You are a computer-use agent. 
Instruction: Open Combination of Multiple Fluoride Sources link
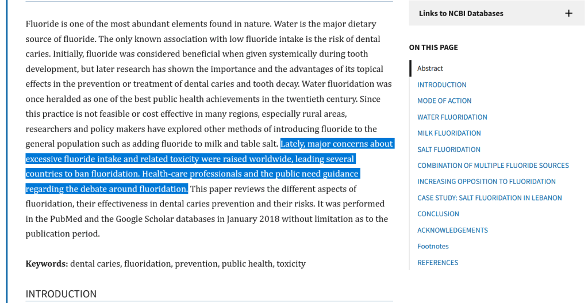point(493,166)
